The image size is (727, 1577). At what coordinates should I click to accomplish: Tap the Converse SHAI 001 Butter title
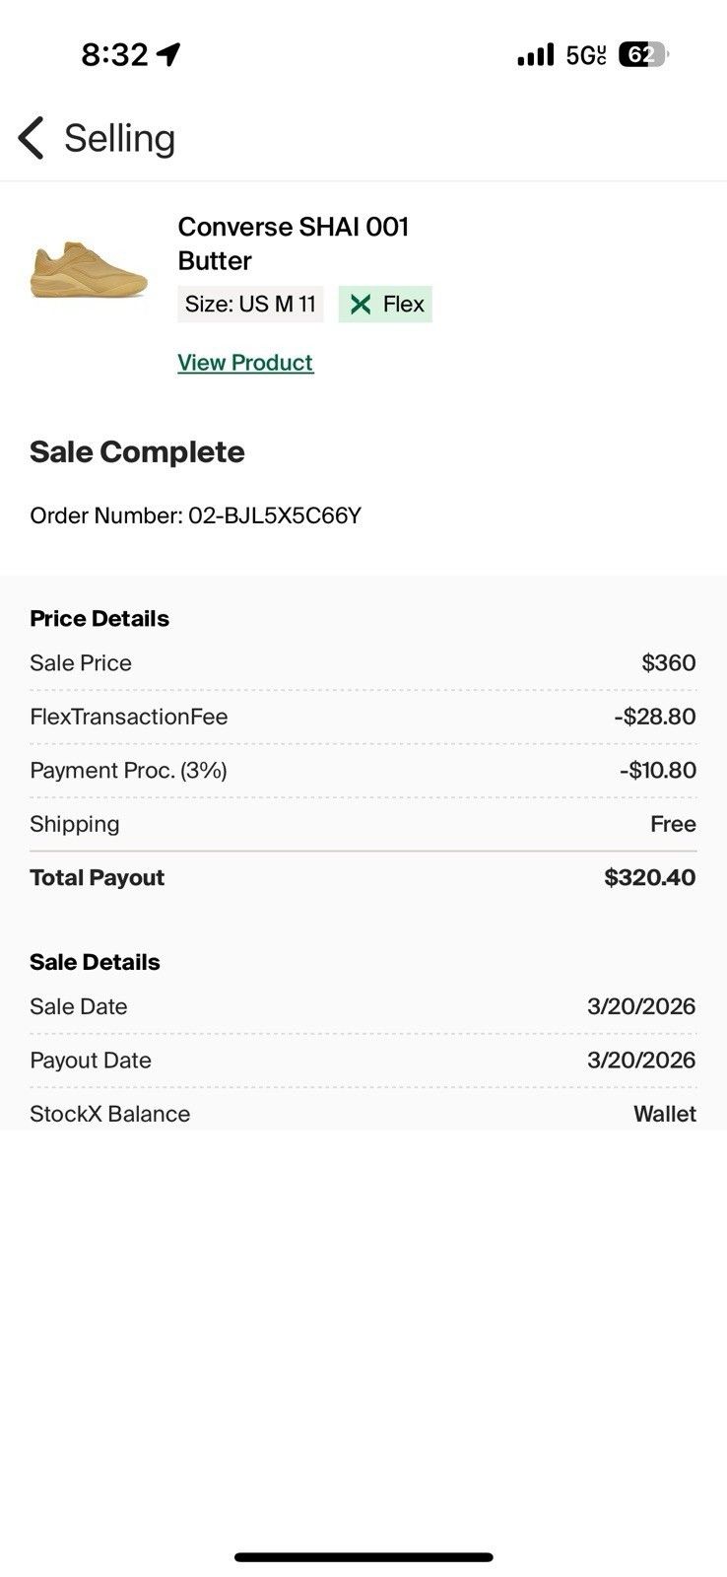pyautogui.click(x=294, y=243)
